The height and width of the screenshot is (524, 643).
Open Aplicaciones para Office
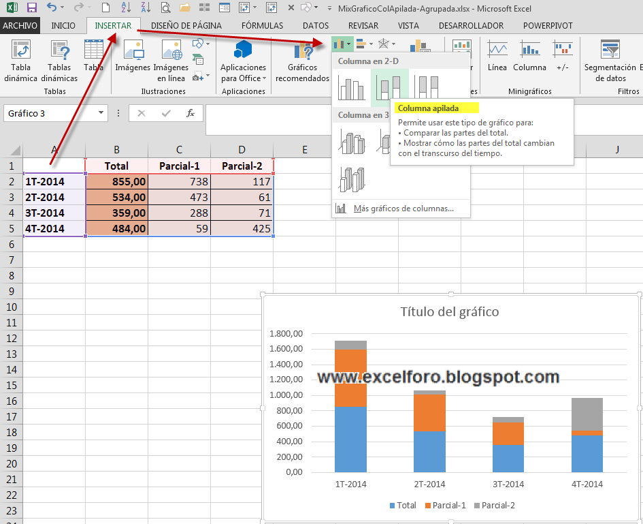pos(243,61)
